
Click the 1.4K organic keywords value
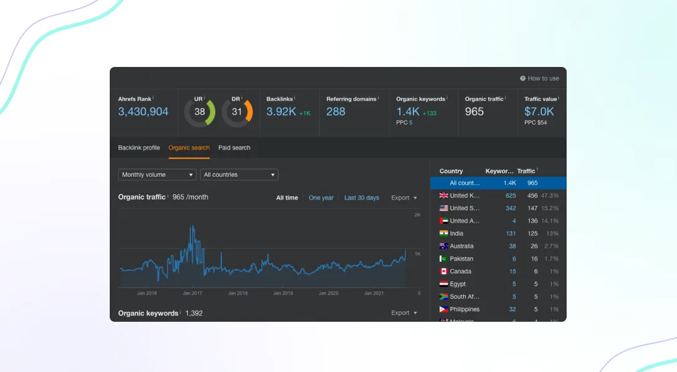pos(408,112)
